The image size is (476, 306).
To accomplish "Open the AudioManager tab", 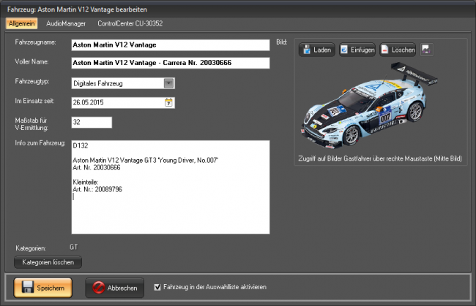I will click(66, 23).
